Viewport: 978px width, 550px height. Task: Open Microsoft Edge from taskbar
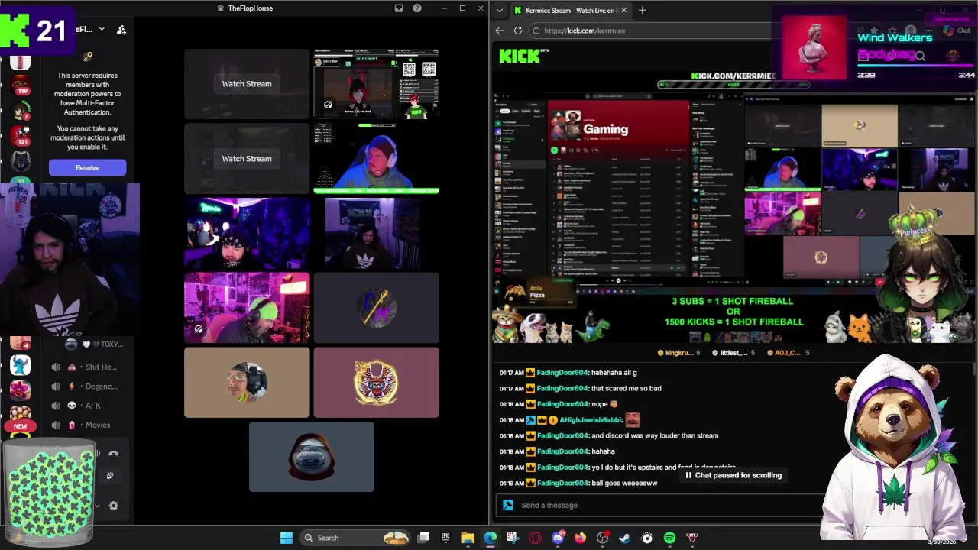tap(491, 538)
